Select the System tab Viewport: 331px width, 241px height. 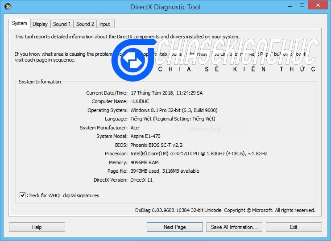coord(20,24)
